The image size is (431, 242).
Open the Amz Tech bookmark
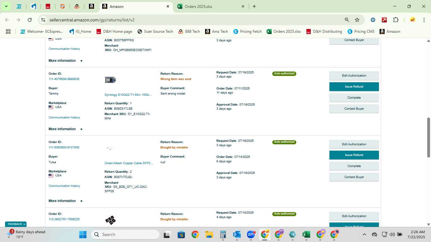(x=216, y=32)
